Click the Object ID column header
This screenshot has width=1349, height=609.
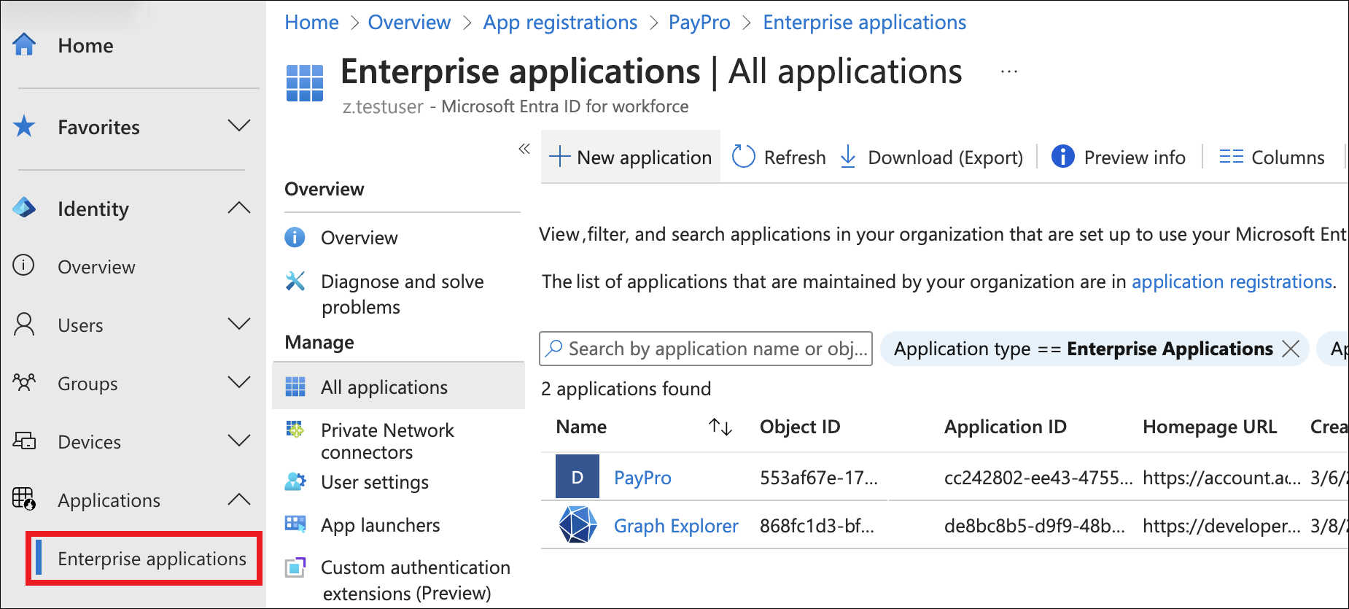tap(800, 427)
